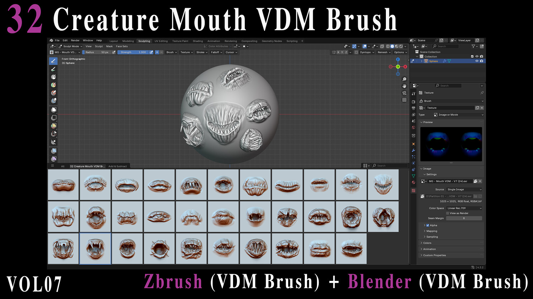
Task: Select the Box Mask tool in the toolbar
Action: tap(54, 110)
